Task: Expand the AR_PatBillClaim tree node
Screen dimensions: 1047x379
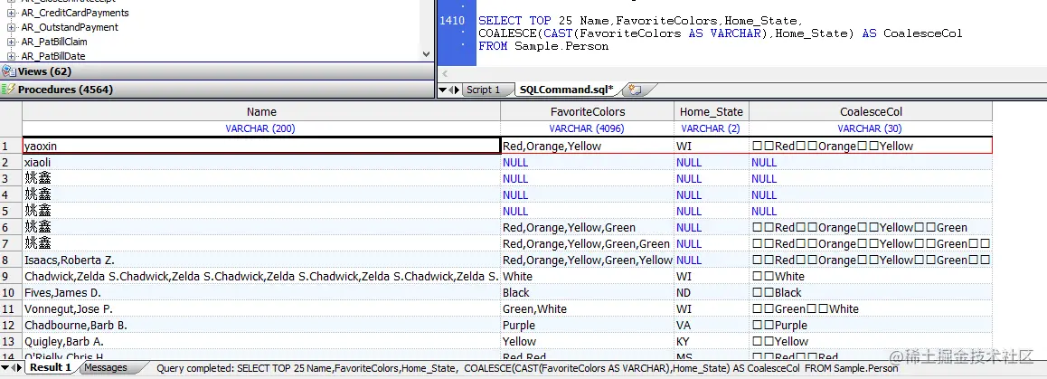Action: click(11, 43)
